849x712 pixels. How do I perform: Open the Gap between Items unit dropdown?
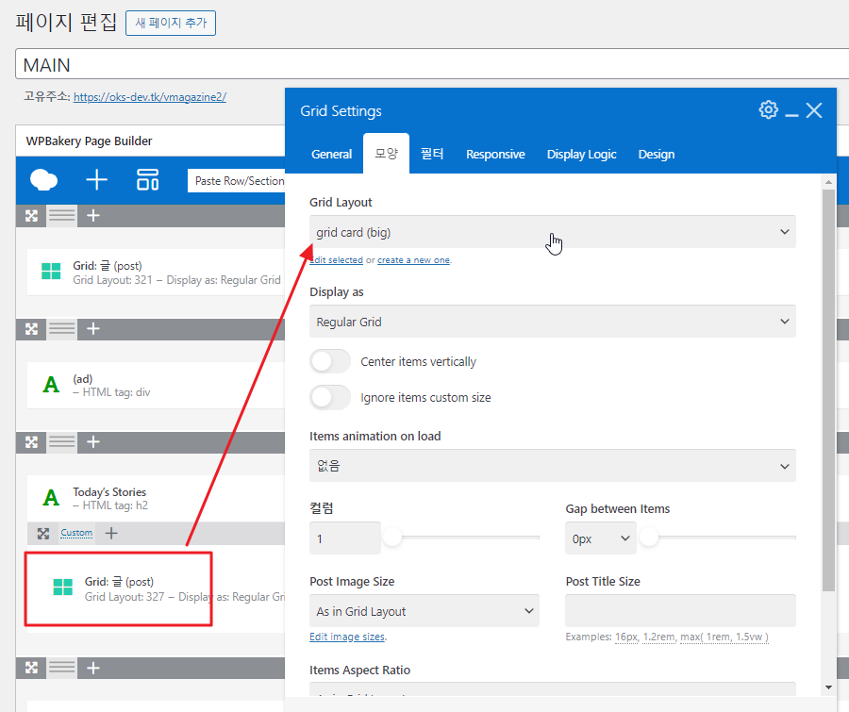[x=601, y=538]
